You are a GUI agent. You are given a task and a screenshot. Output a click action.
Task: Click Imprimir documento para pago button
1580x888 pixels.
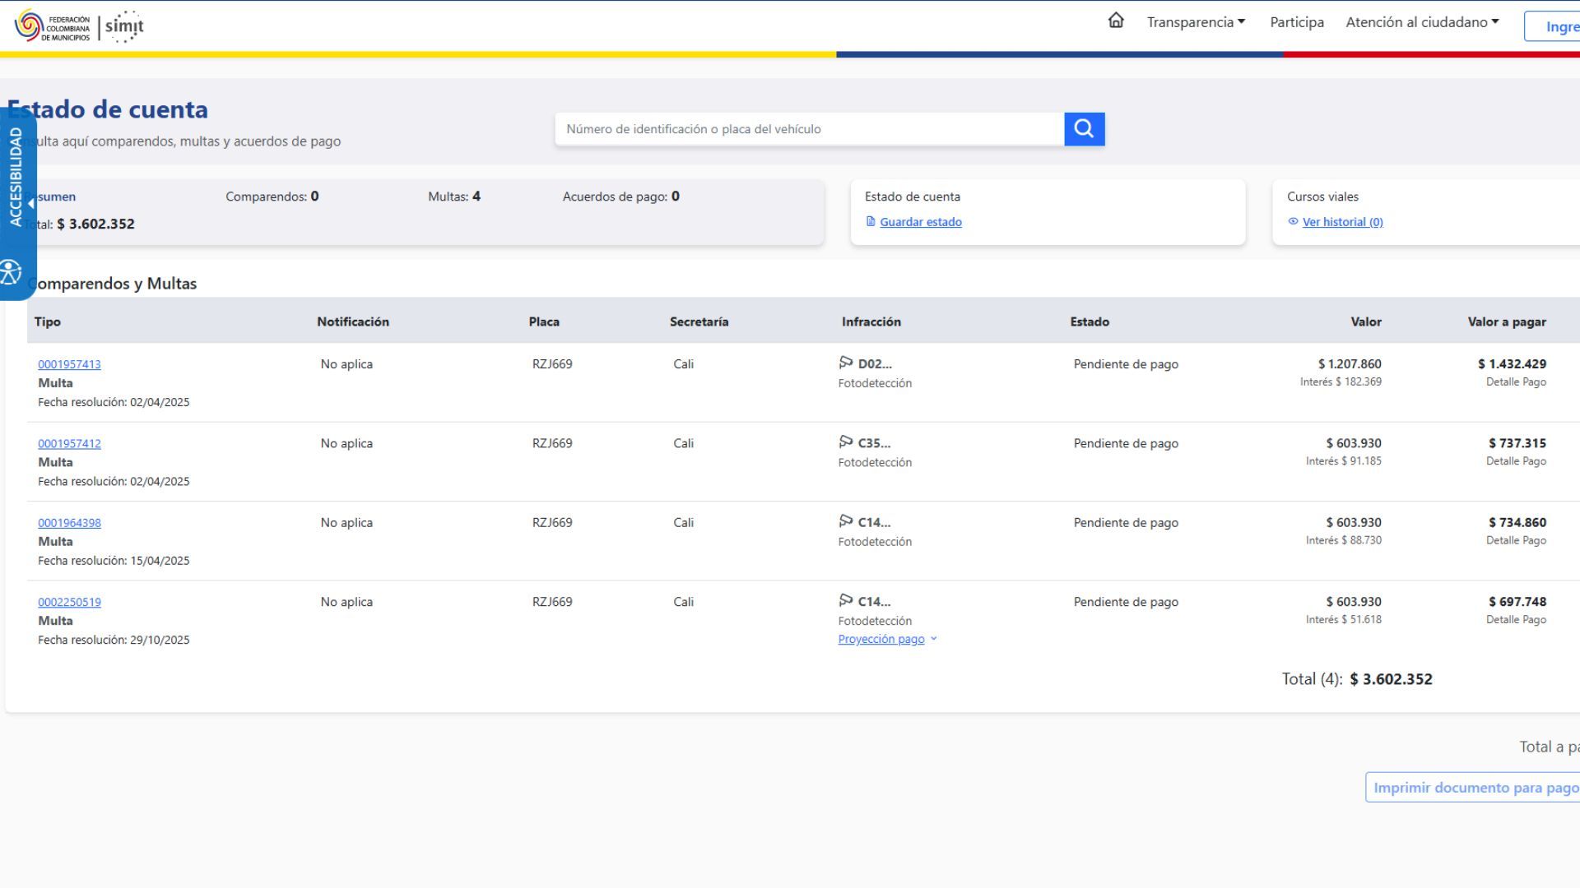click(1473, 788)
